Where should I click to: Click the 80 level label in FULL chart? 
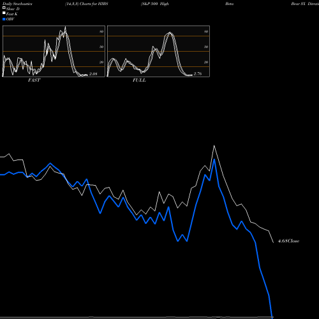206,31
